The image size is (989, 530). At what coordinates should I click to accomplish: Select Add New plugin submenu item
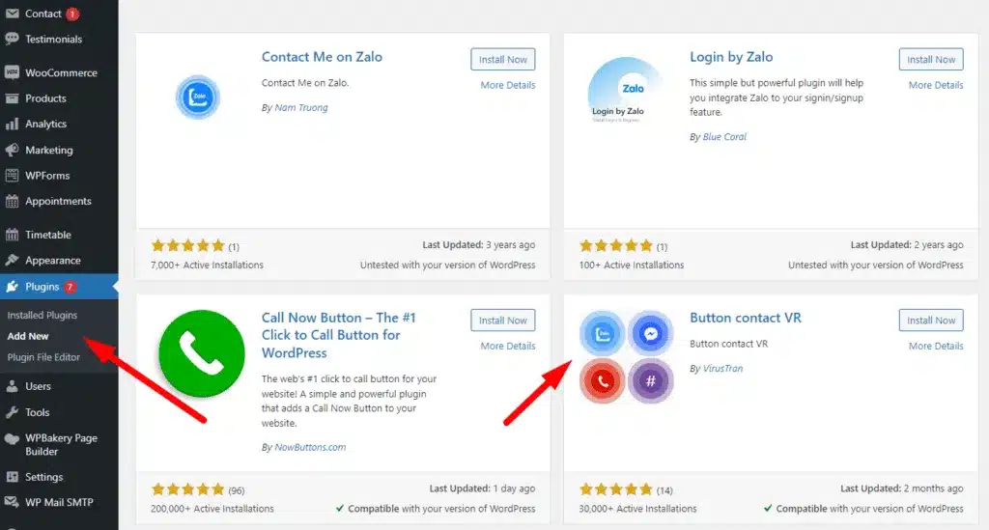coord(28,336)
